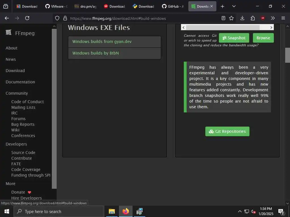Click the Firefox taskbar icon
290x217 pixels.
tap(125, 211)
